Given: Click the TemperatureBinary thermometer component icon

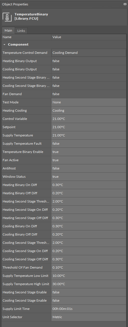Looking at the screenshot, I should pyautogui.click(x=7, y=17).
